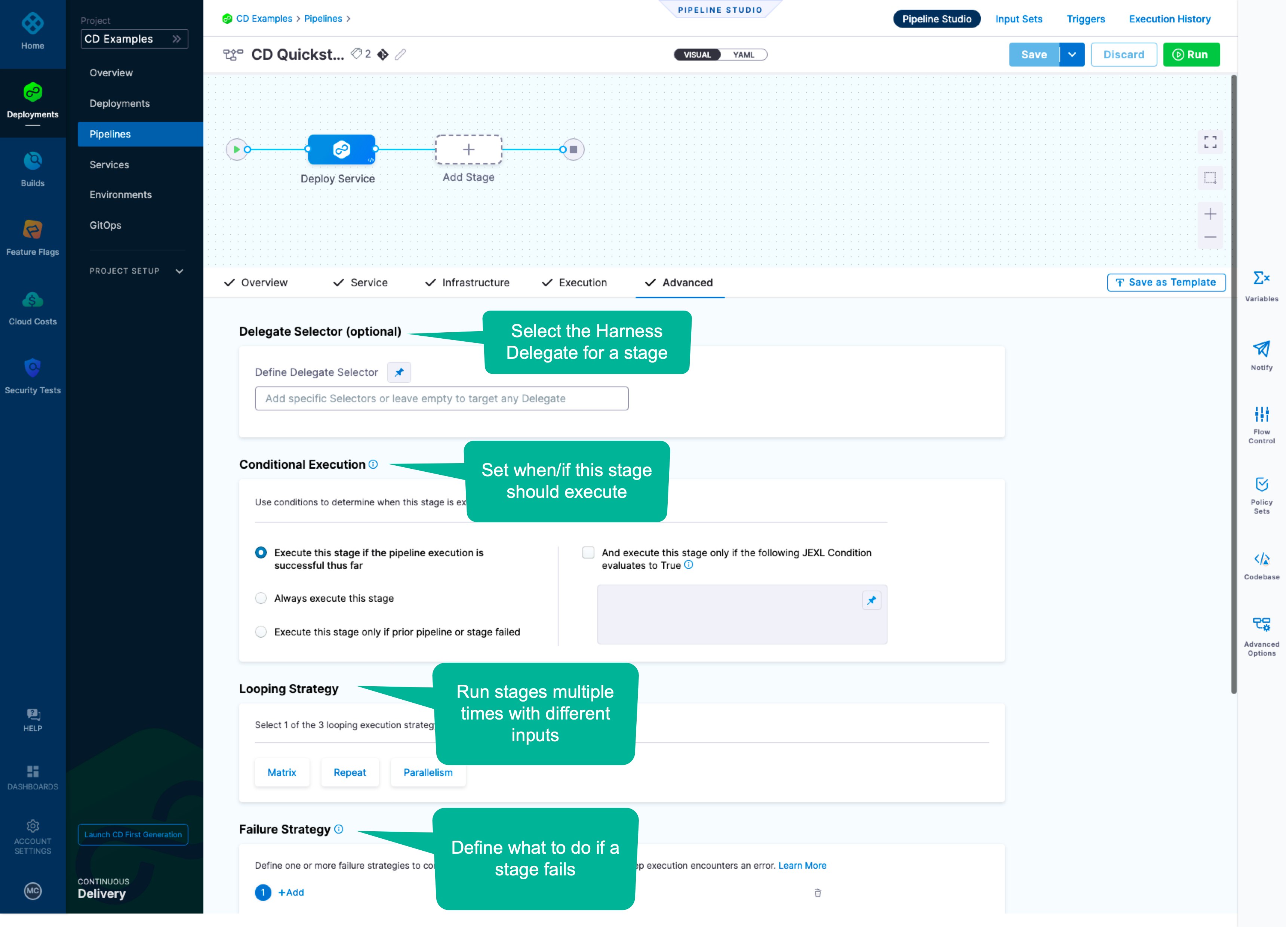
Task: Enable the JEXL Condition checkbox
Action: pyautogui.click(x=588, y=552)
